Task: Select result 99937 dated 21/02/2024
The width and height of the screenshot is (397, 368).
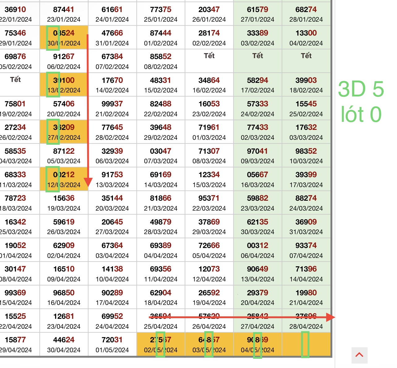Action: [x=112, y=108]
